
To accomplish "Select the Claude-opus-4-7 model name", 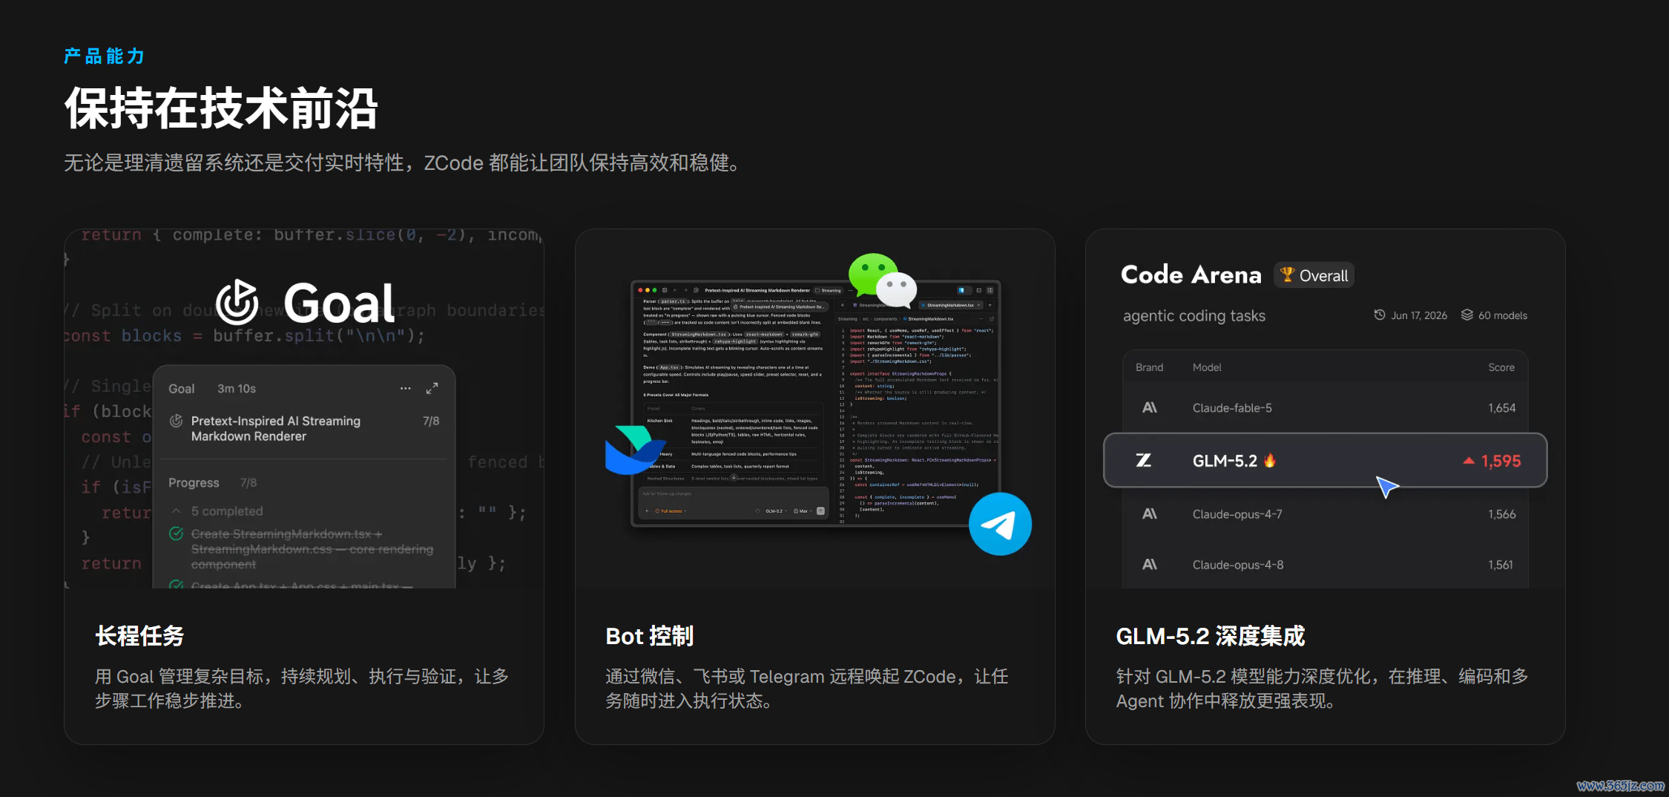I will tap(1237, 514).
